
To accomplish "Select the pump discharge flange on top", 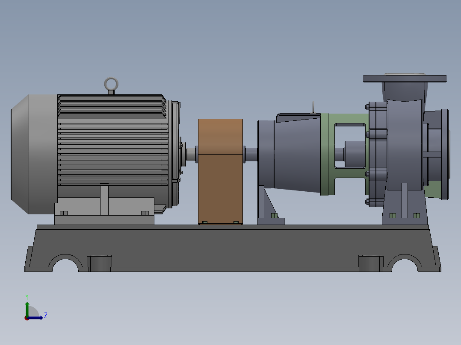I will coord(405,79).
